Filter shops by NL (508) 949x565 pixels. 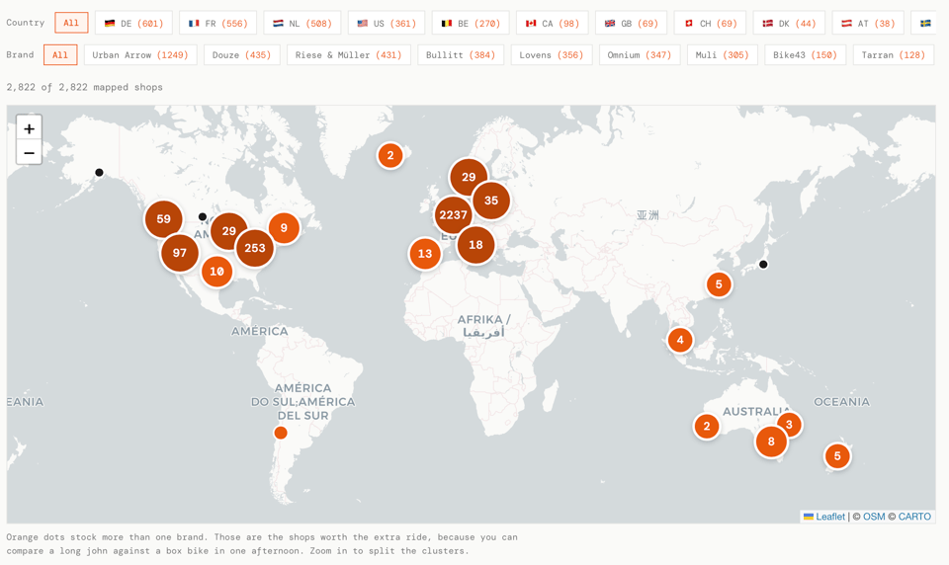302,23
